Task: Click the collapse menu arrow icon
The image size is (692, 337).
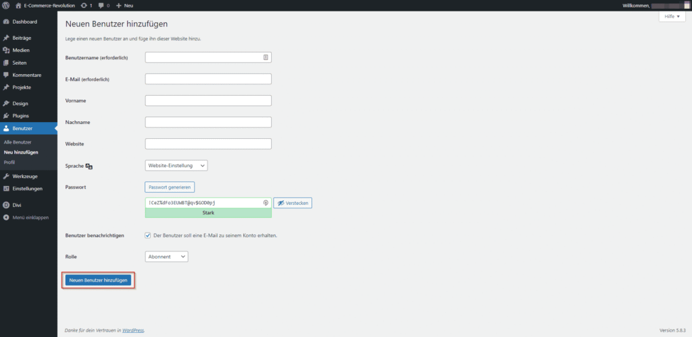Action: [6, 217]
